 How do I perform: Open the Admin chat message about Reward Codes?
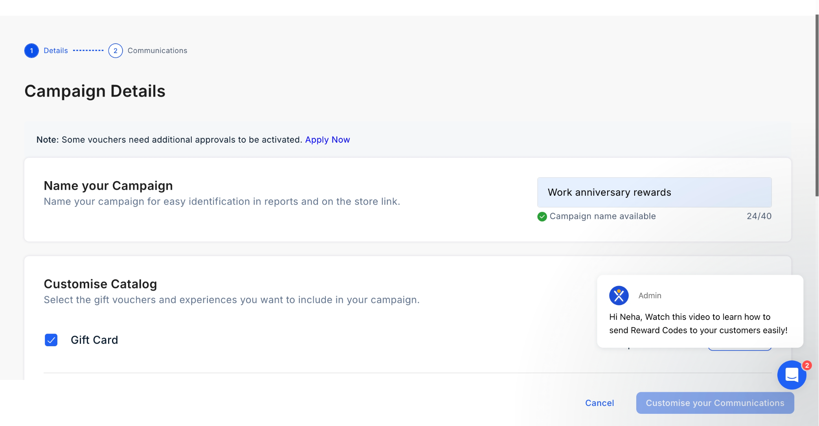tap(698, 323)
